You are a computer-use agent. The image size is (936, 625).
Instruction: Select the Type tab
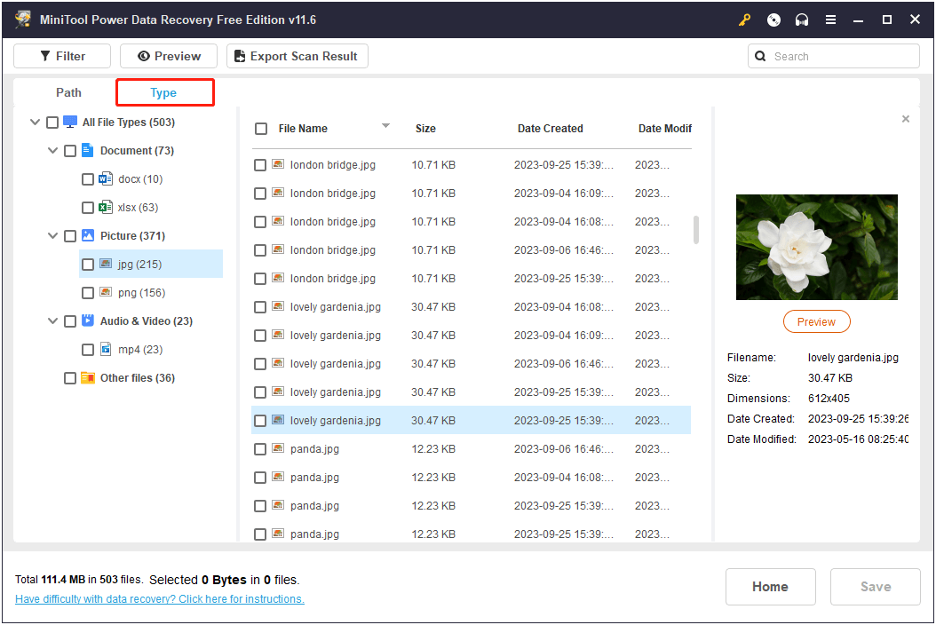[164, 92]
